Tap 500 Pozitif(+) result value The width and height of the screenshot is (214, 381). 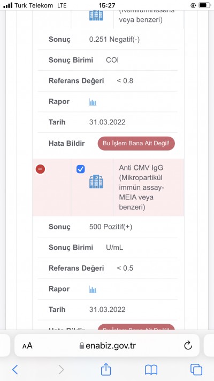coord(111,227)
